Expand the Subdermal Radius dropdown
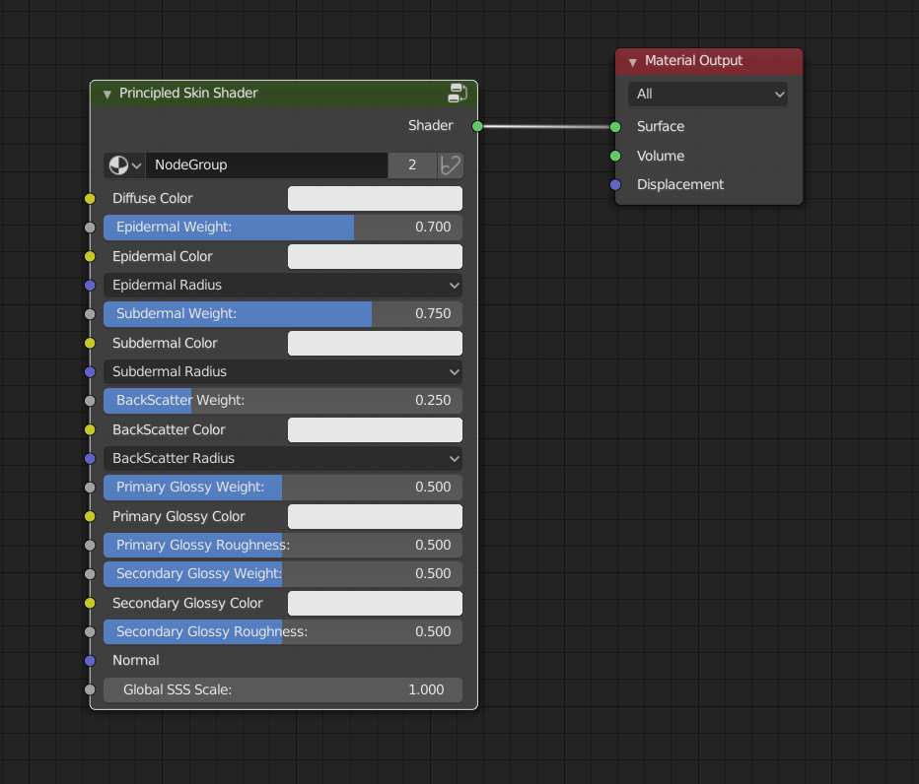919x784 pixels. coord(283,371)
